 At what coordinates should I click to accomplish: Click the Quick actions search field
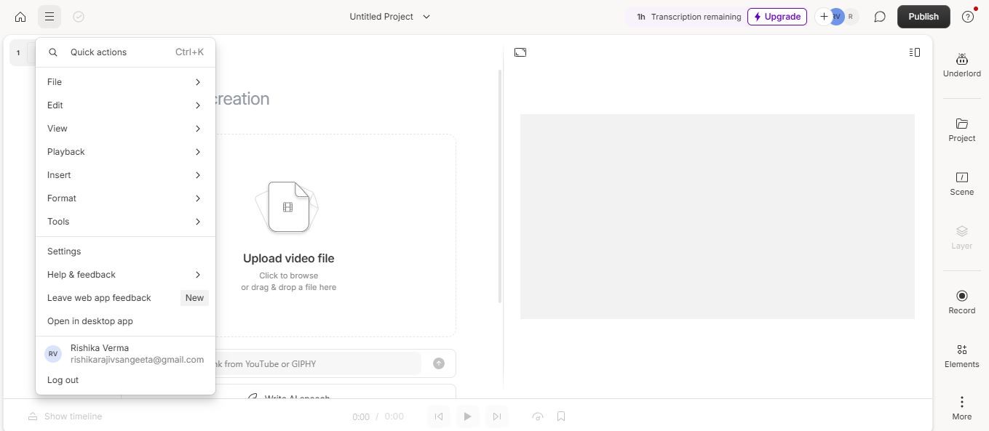[x=124, y=52]
